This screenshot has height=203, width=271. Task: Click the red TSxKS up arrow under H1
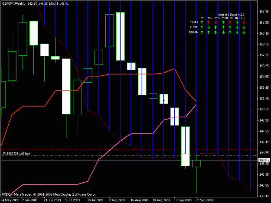point(230,22)
